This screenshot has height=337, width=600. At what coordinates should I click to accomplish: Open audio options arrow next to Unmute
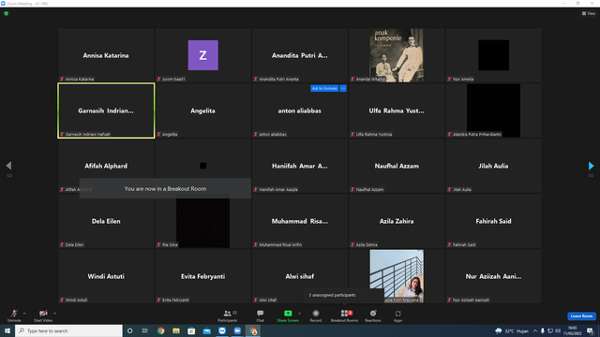pyautogui.click(x=24, y=314)
